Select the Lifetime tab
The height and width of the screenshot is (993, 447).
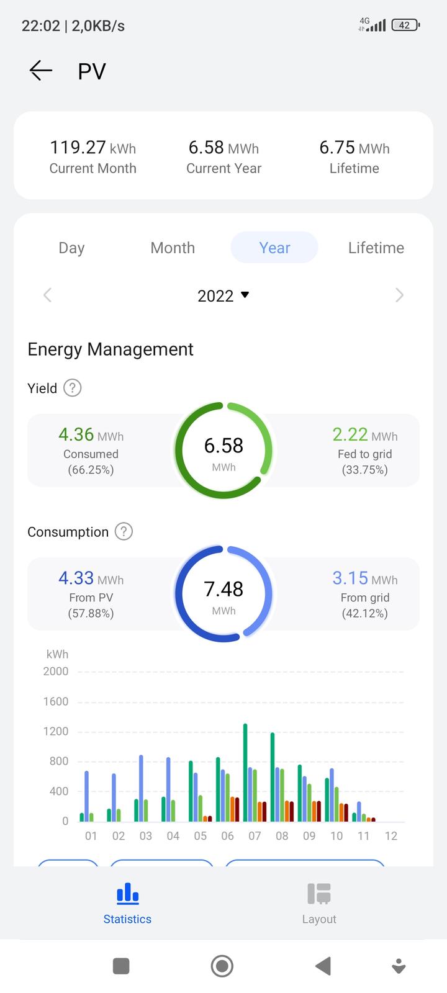(x=376, y=248)
